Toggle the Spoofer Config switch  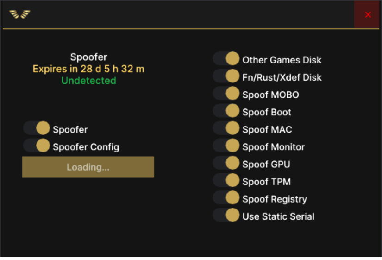coord(37,146)
